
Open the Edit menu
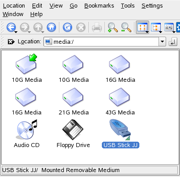click(37, 6)
